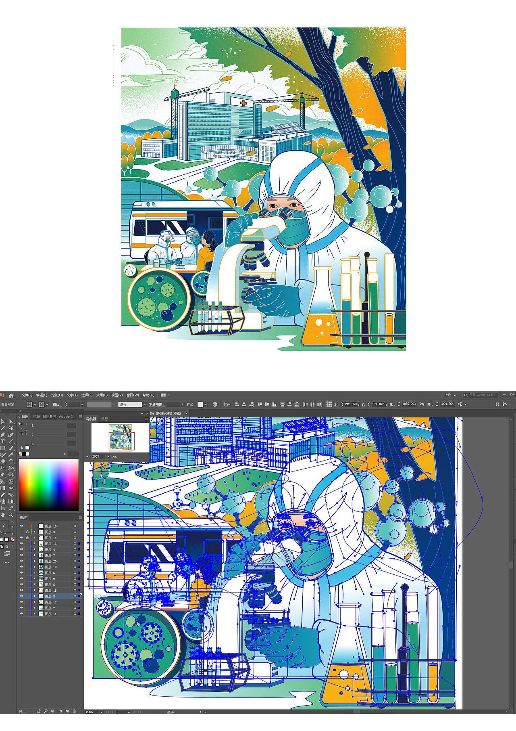Screen dimensions: 516x731
Task: Expand layer 图层 7 contents
Action: tap(34, 555)
